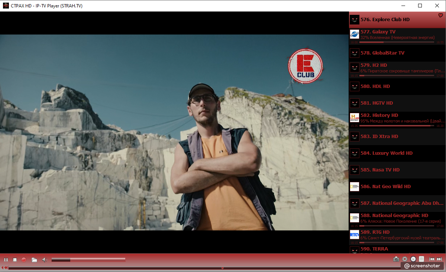
Task: Click the 16:00 start time under Galaxy TV
Action: [x=354, y=43]
